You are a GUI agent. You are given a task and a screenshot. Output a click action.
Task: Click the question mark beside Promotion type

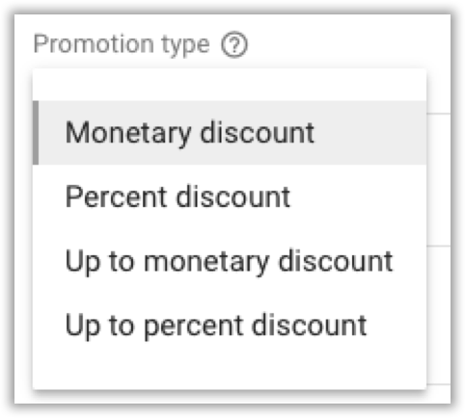click(x=234, y=44)
